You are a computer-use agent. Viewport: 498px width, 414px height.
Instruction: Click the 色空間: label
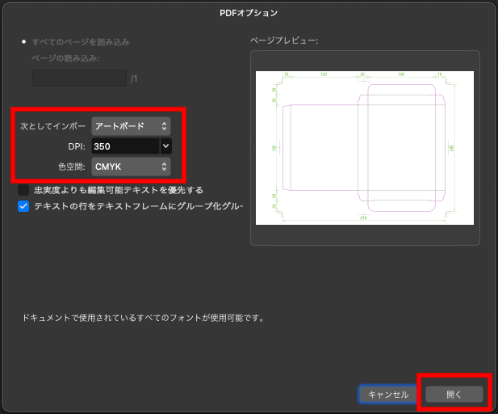pos(72,167)
